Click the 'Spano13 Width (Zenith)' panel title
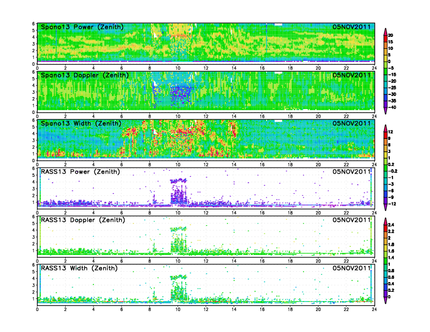Screen dimensions: 430x332 click(81, 123)
